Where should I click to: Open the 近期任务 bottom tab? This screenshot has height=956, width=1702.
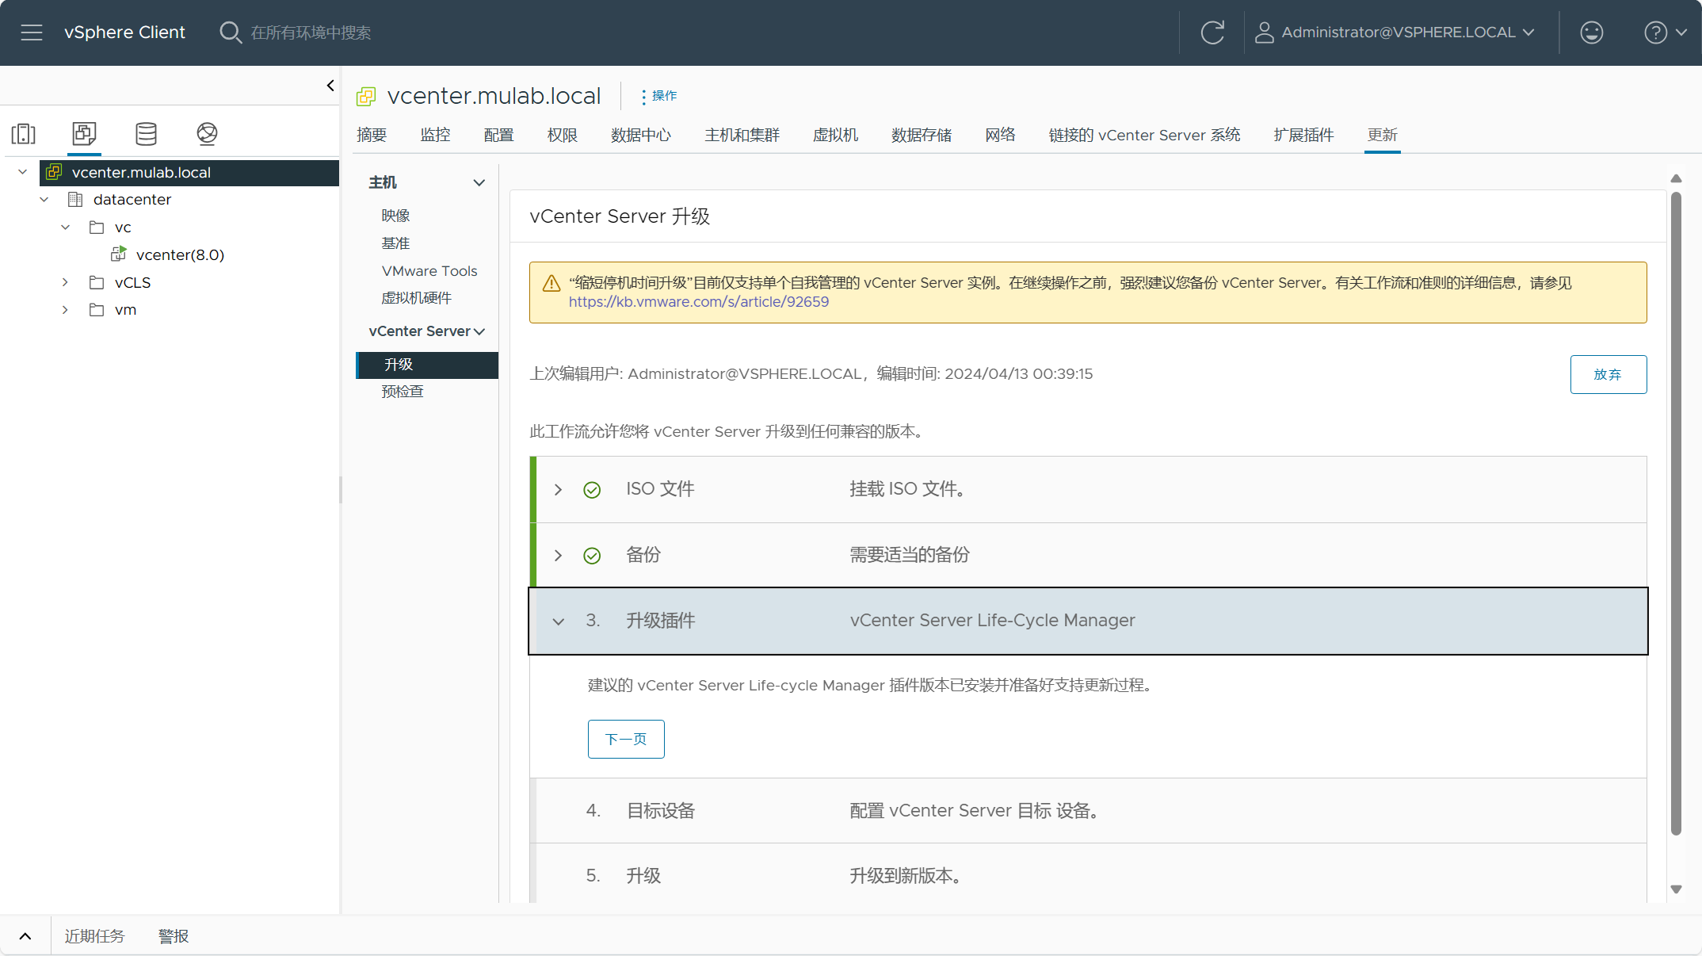click(94, 936)
